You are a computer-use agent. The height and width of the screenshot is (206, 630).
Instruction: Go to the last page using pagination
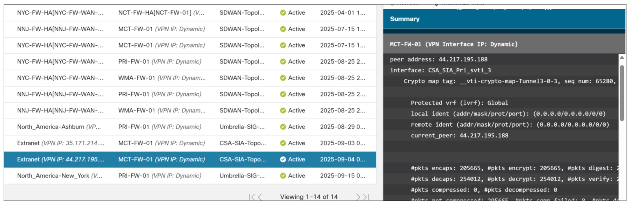(x=365, y=197)
